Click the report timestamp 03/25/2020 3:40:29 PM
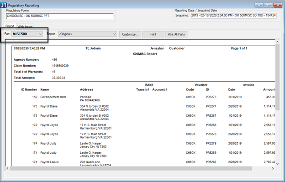The height and width of the screenshot is (182, 285). coord(29,48)
